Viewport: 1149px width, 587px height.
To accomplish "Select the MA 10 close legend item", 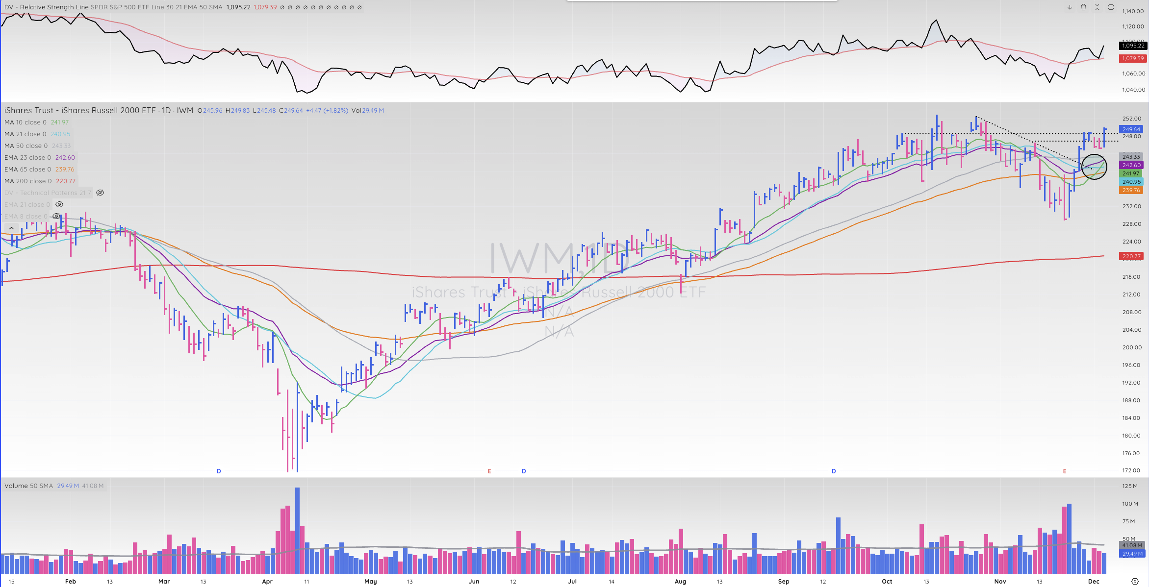I will (x=26, y=122).
